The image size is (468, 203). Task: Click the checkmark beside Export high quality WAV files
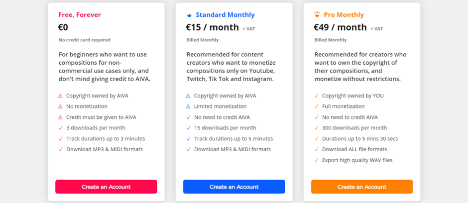pyautogui.click(x=316, y=160)
